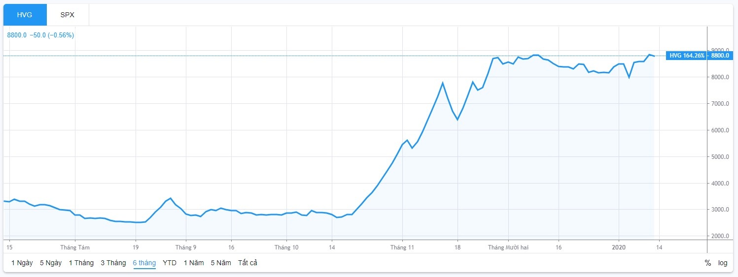Show year-to-date with YTD
This screenshot has width=738, height=277.
coord(170,263)
